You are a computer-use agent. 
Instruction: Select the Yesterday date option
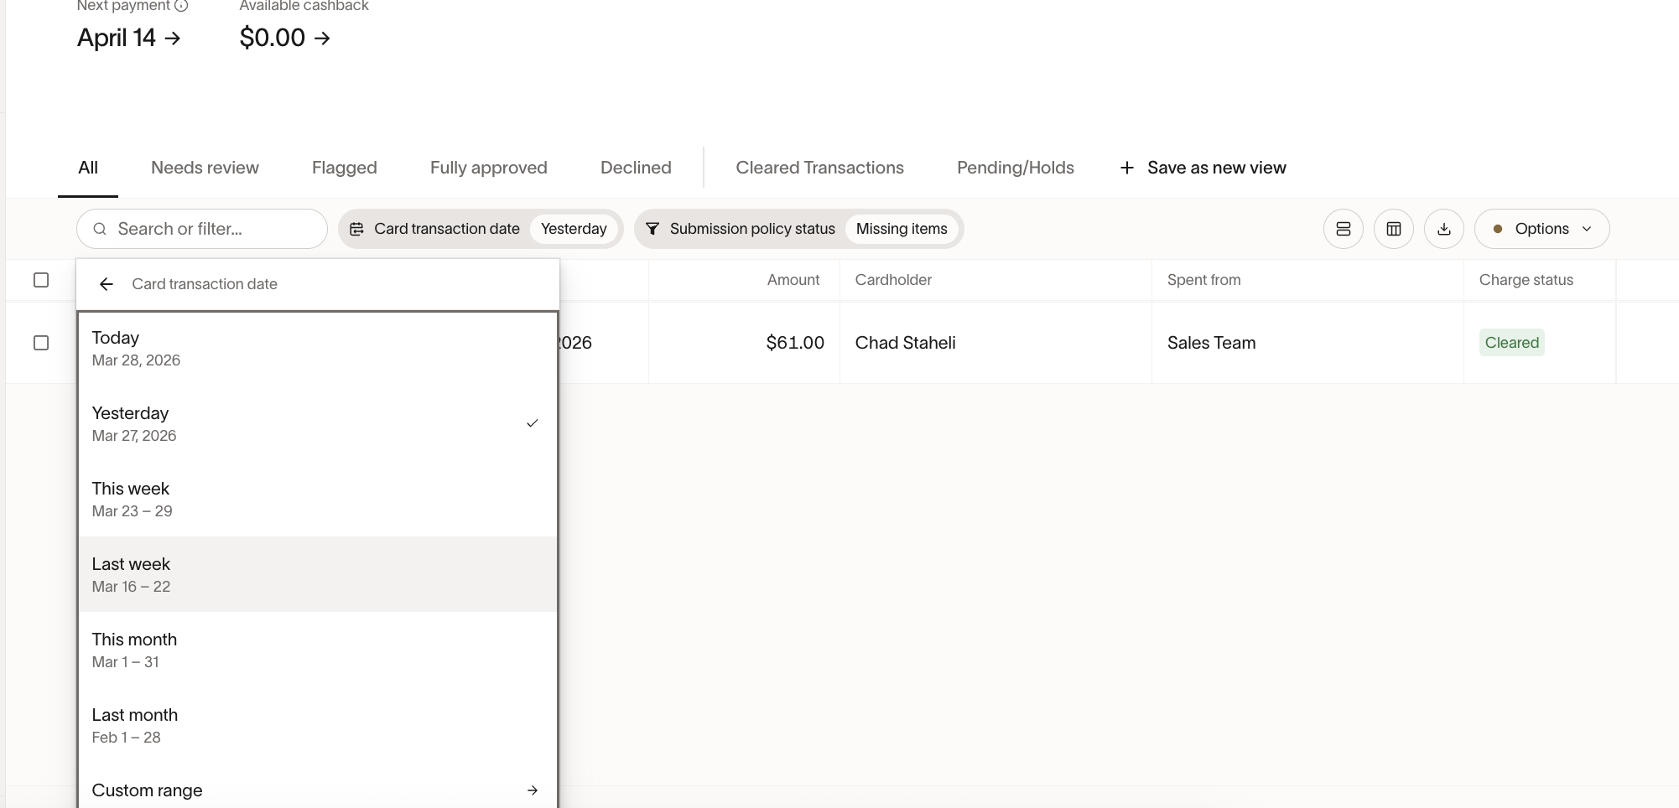click(317, 423)
